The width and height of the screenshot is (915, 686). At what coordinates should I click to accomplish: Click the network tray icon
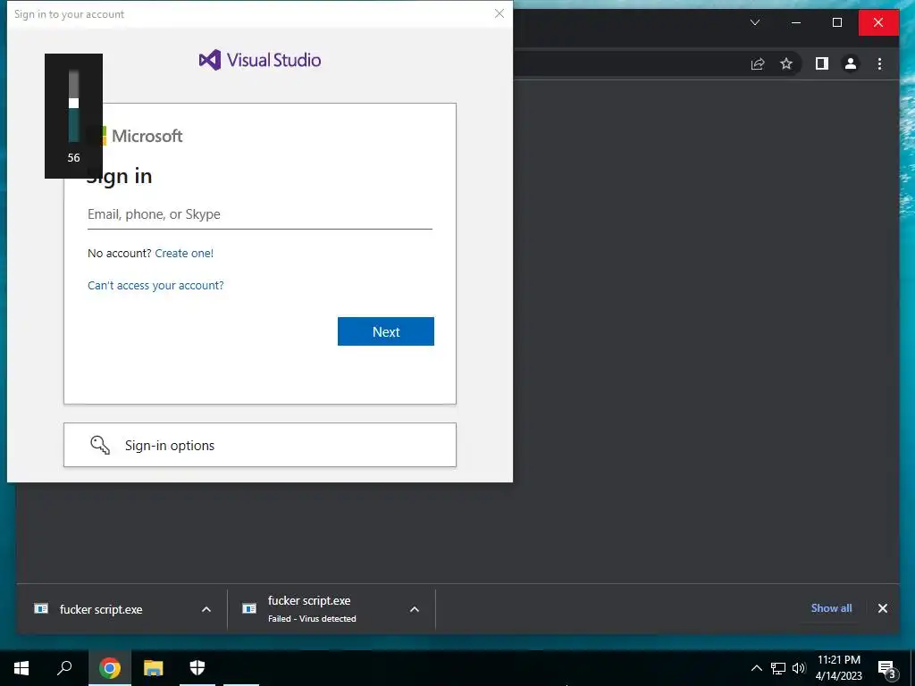coord(778,668)
